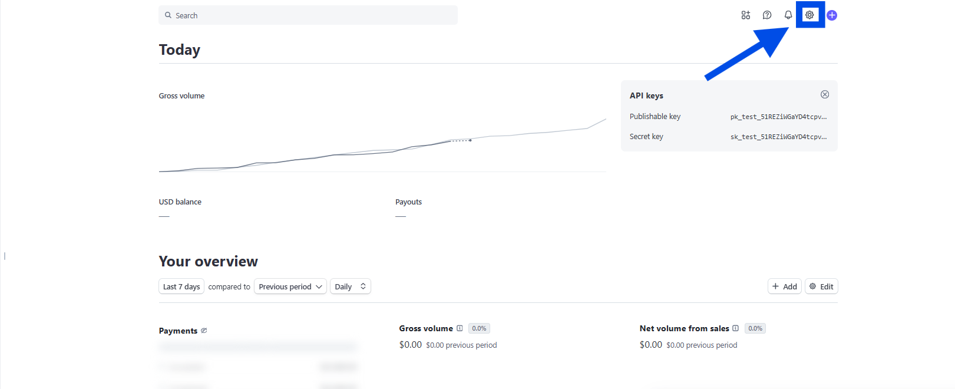Click the Net volume 0.0% badge
The image size is (955, 389).
(755, 328)
